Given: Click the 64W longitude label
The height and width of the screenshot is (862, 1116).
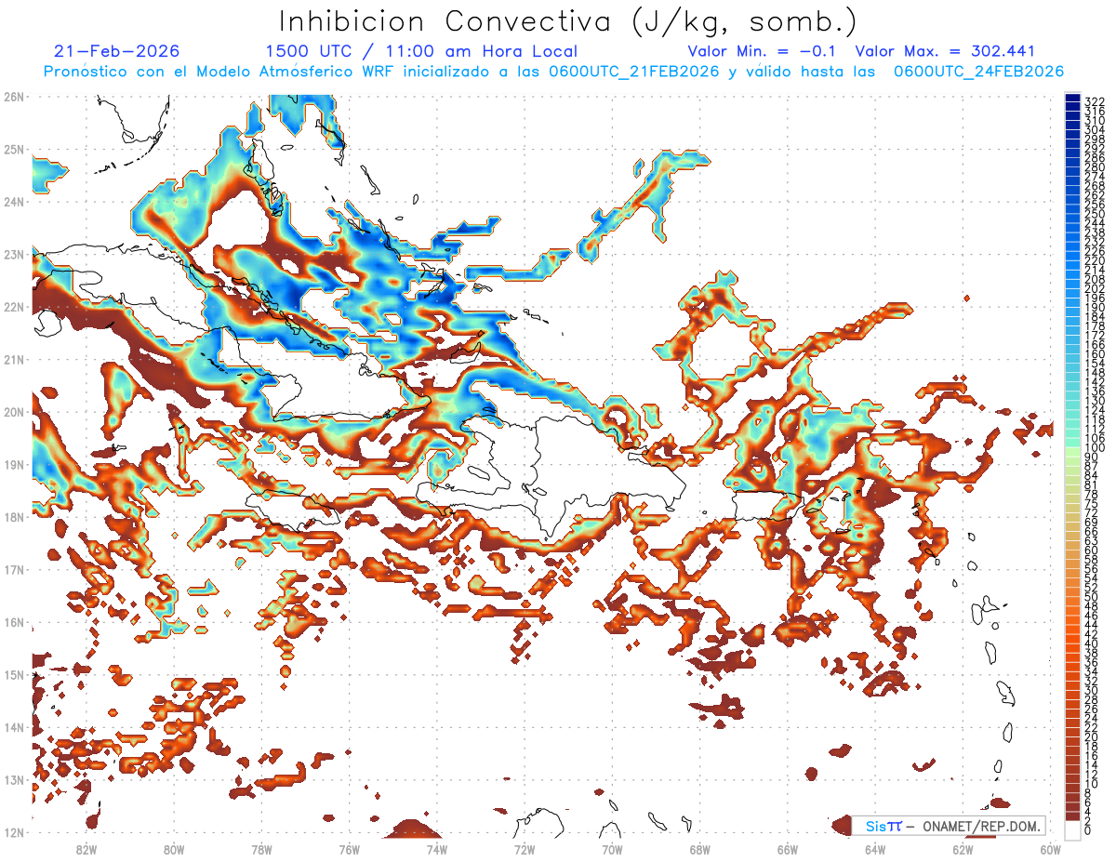Looking at the screenshot, I should coord(875,848).
